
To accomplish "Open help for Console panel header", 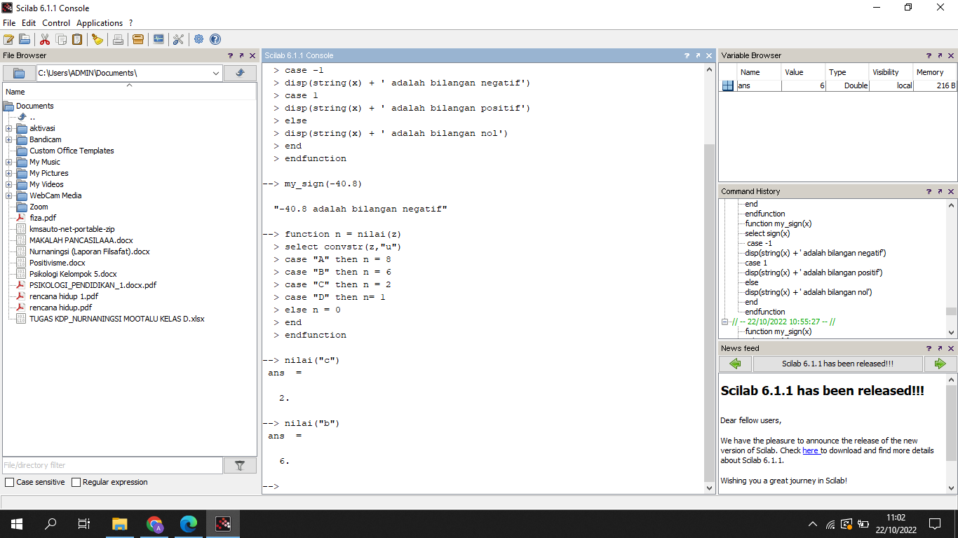I will 687,55.
